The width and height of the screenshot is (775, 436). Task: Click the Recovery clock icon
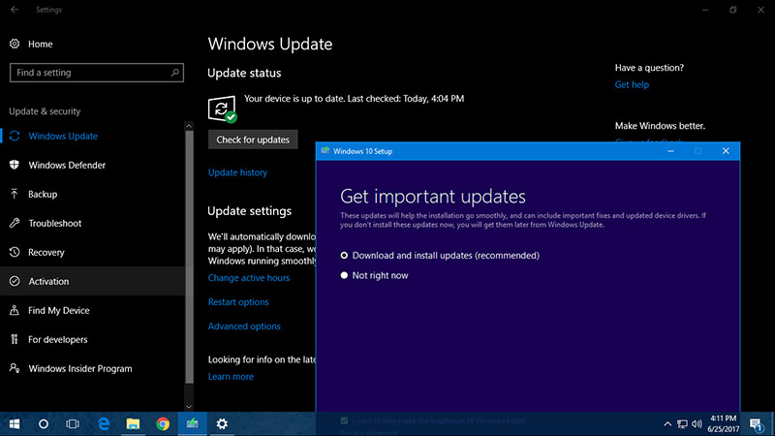tap(15, 252)
